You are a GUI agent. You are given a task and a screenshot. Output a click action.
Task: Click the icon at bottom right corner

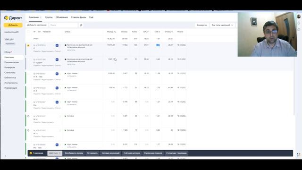299,154
